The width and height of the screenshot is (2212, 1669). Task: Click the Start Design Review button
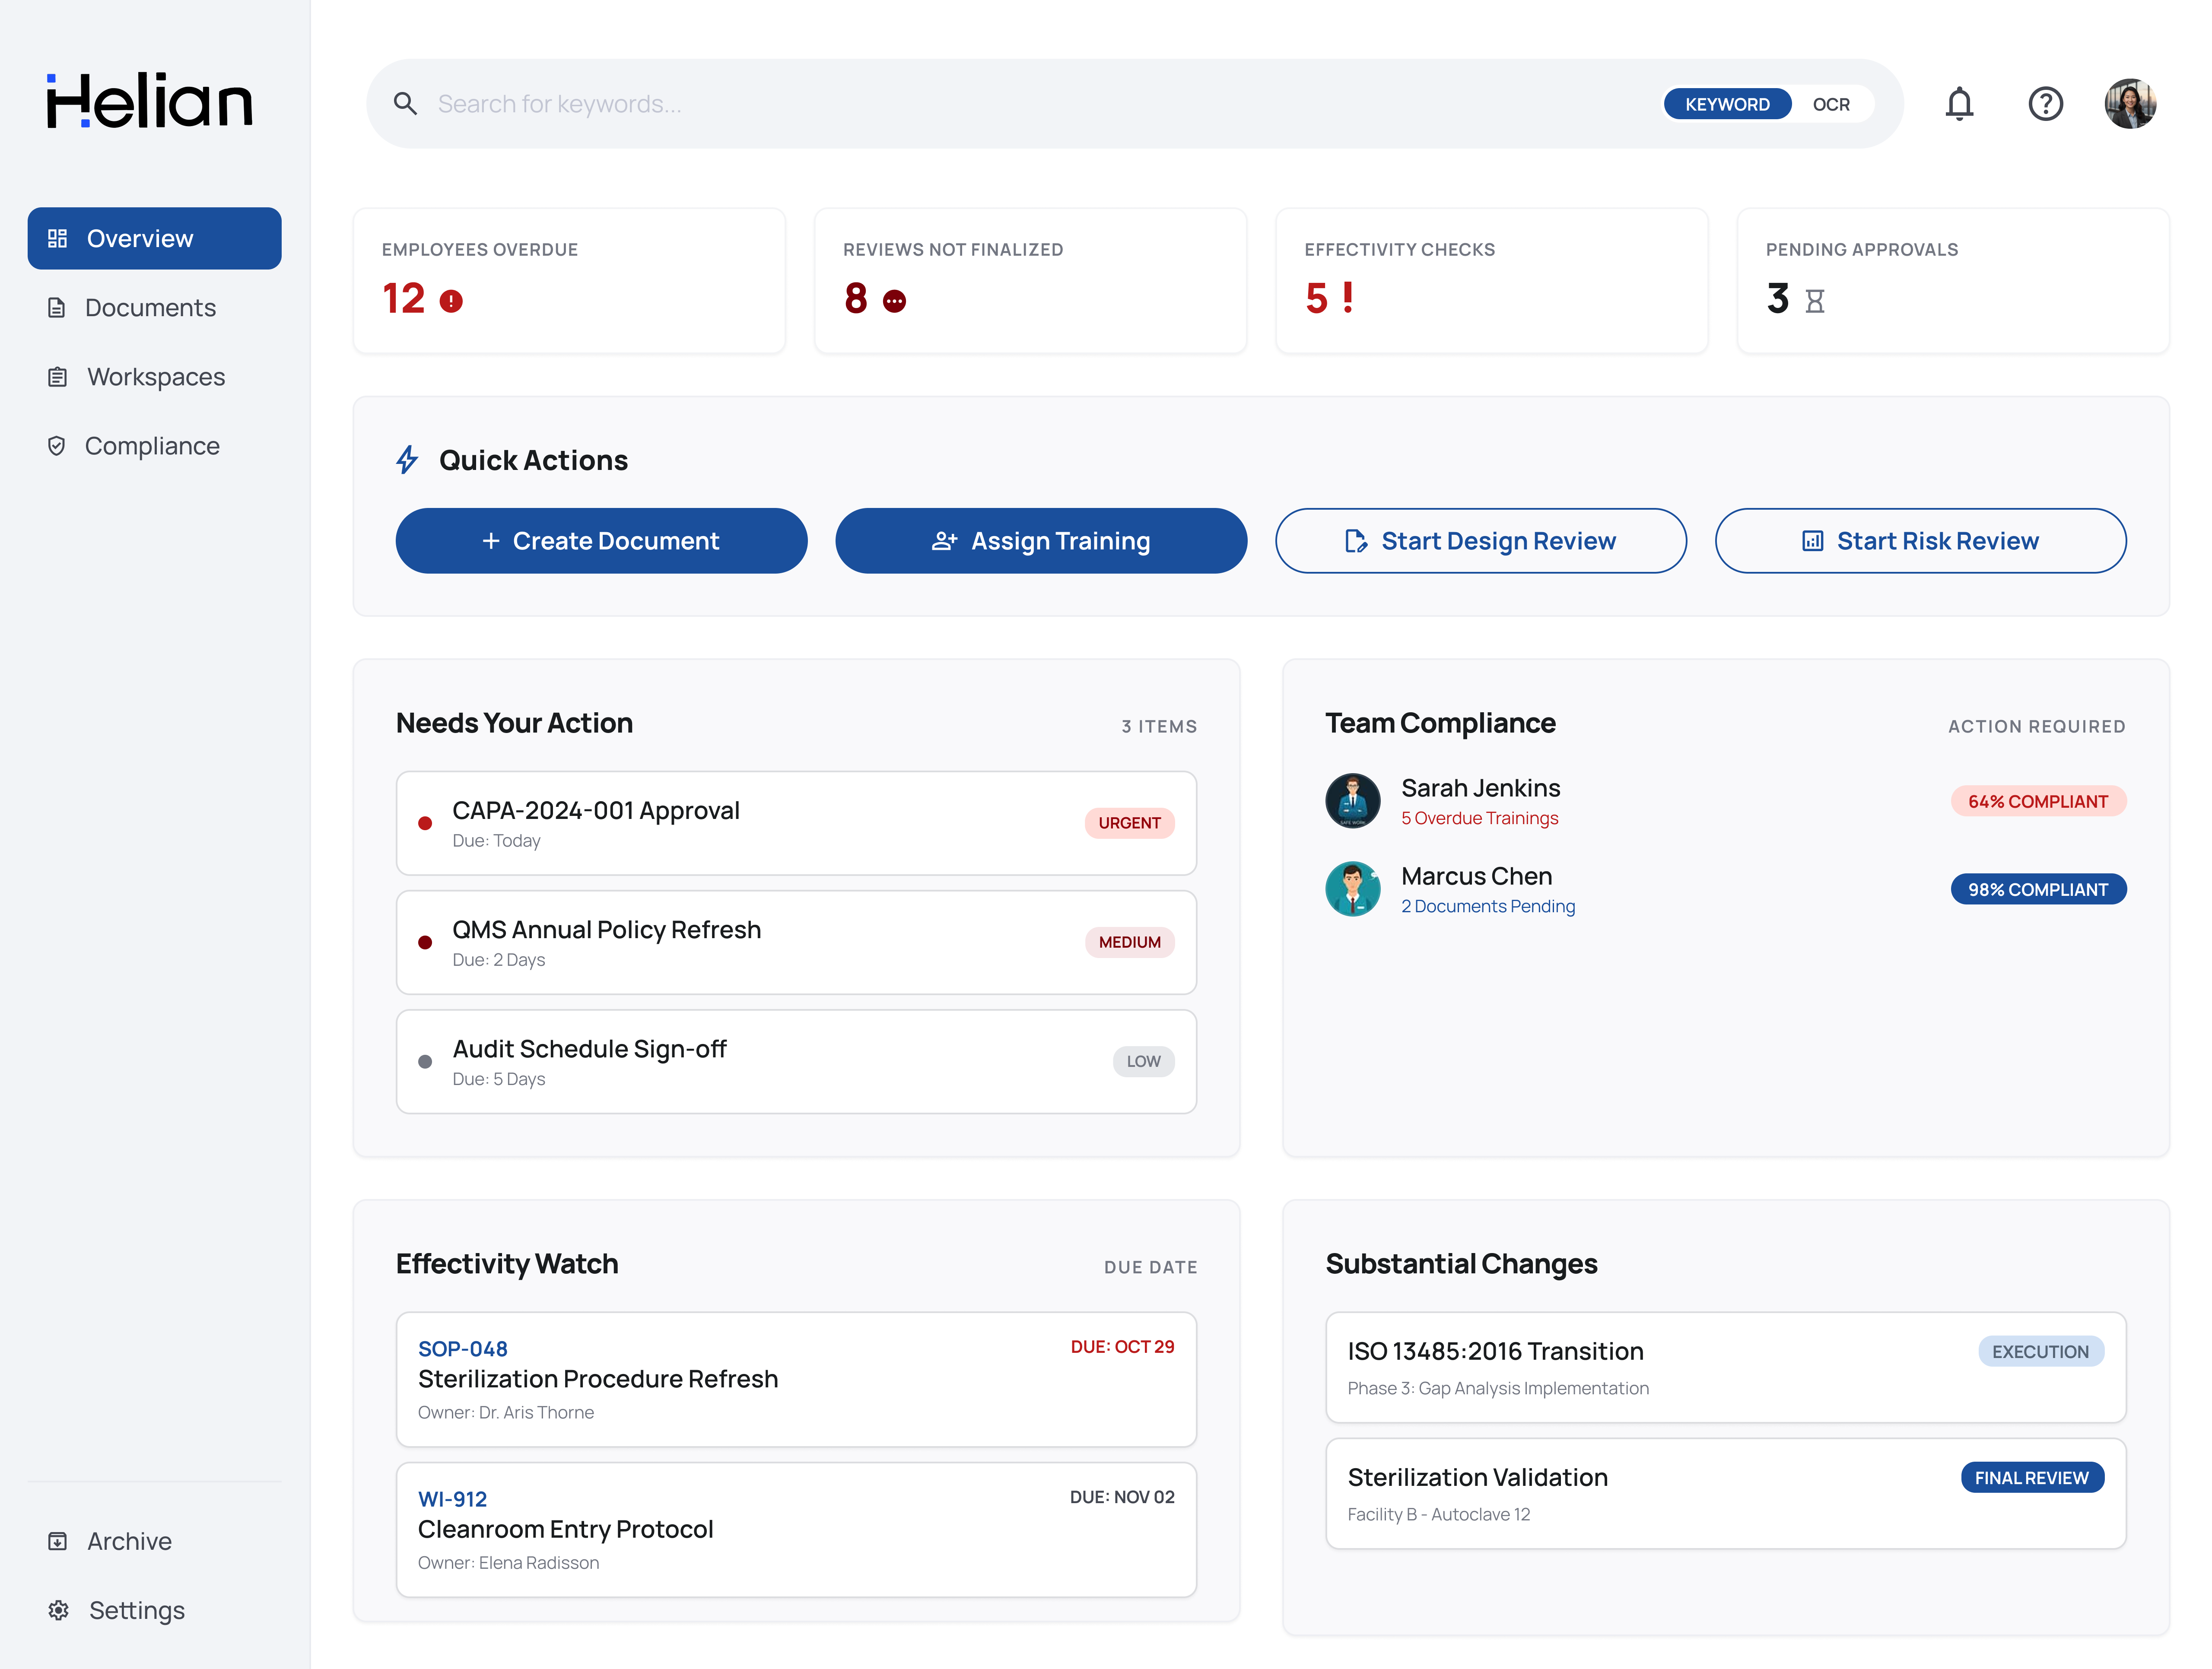pyautogui.click(x=1481, y=541)
